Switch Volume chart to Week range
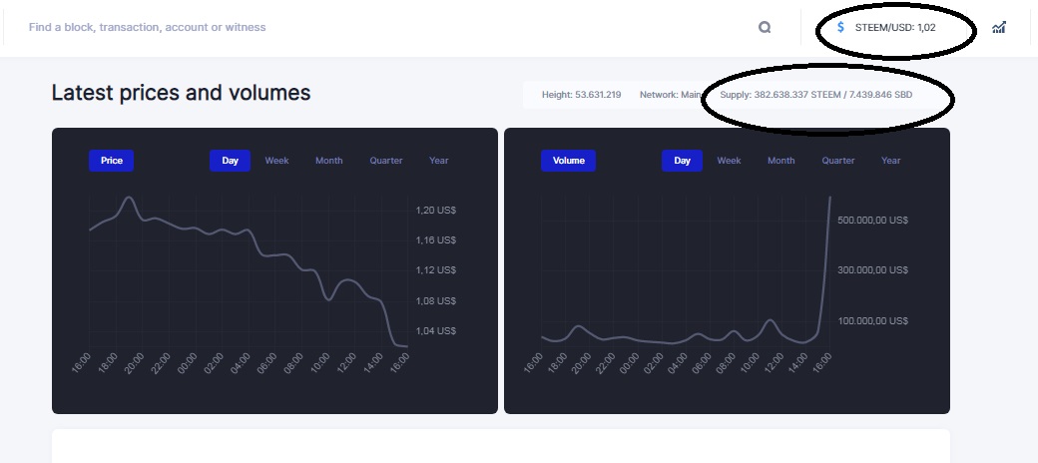This screenshot has height=463, width=1038. click(729, 161)
